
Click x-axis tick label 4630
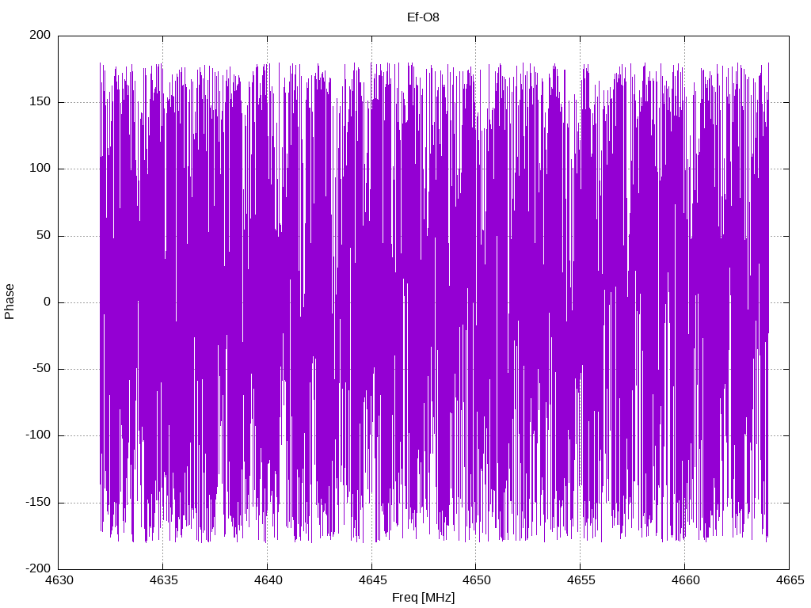pos(59,580)
